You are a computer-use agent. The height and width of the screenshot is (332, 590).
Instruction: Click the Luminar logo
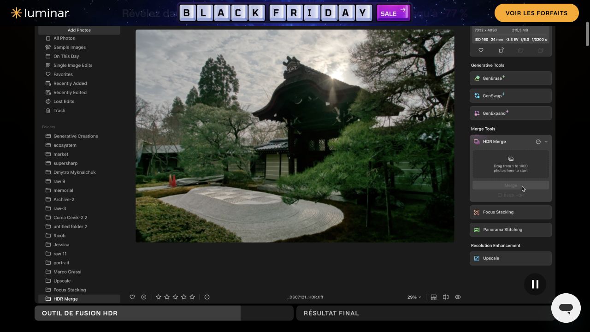(x=40, y=13)
